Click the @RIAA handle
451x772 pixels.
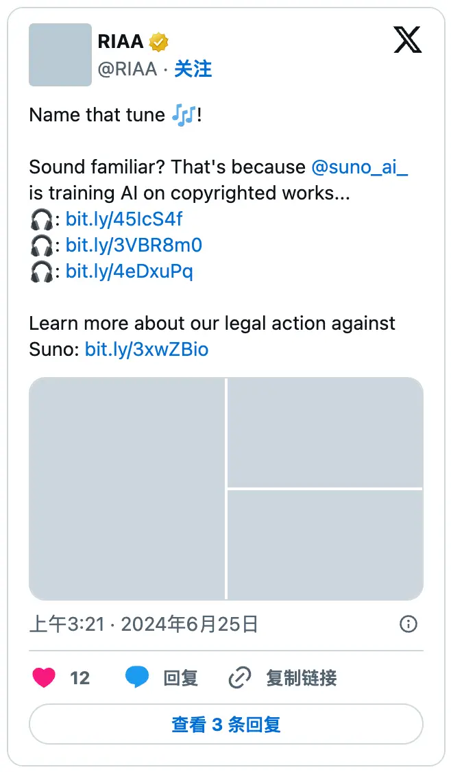coord(127,69)
